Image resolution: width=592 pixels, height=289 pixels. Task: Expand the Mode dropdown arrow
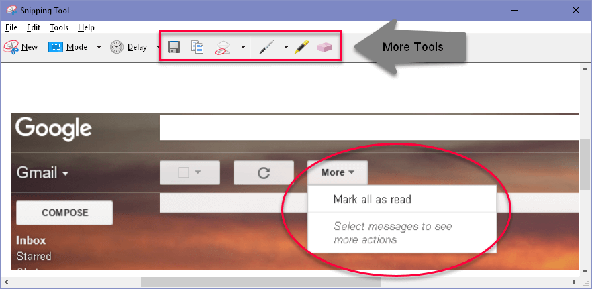(x=99, y=47)
